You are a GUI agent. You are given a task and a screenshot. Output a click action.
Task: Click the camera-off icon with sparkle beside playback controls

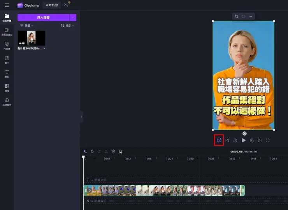[x=219, y=140]
